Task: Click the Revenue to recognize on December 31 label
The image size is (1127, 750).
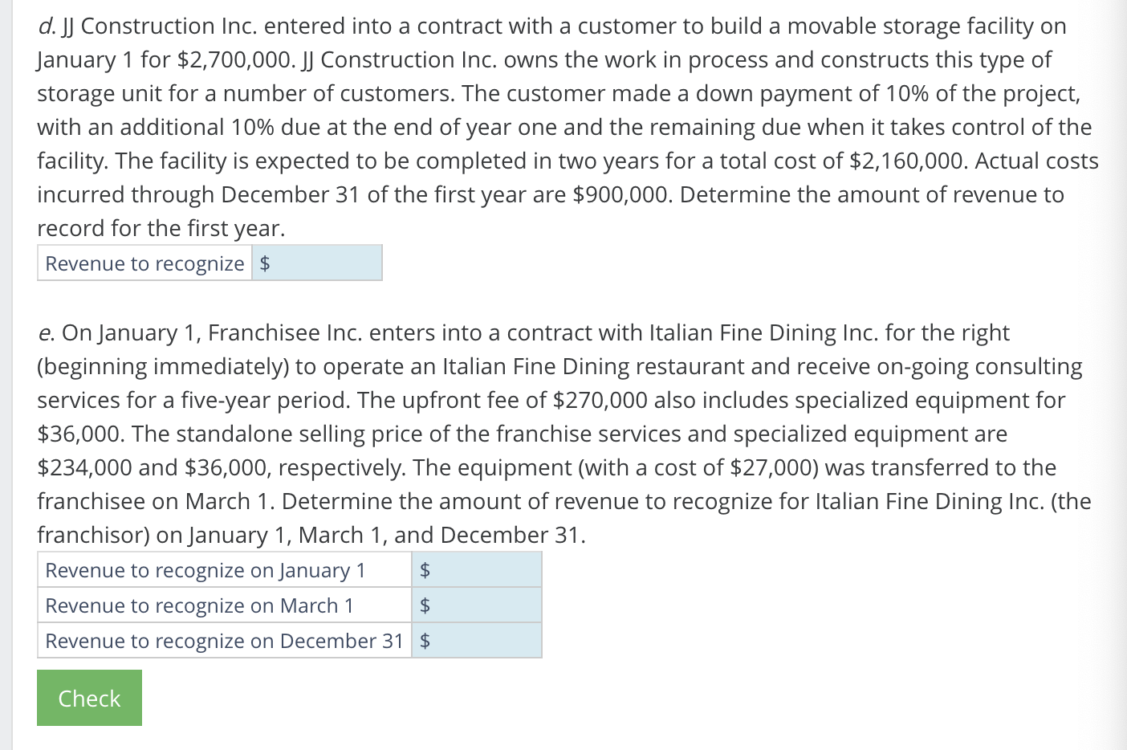Action: [223, 640]
